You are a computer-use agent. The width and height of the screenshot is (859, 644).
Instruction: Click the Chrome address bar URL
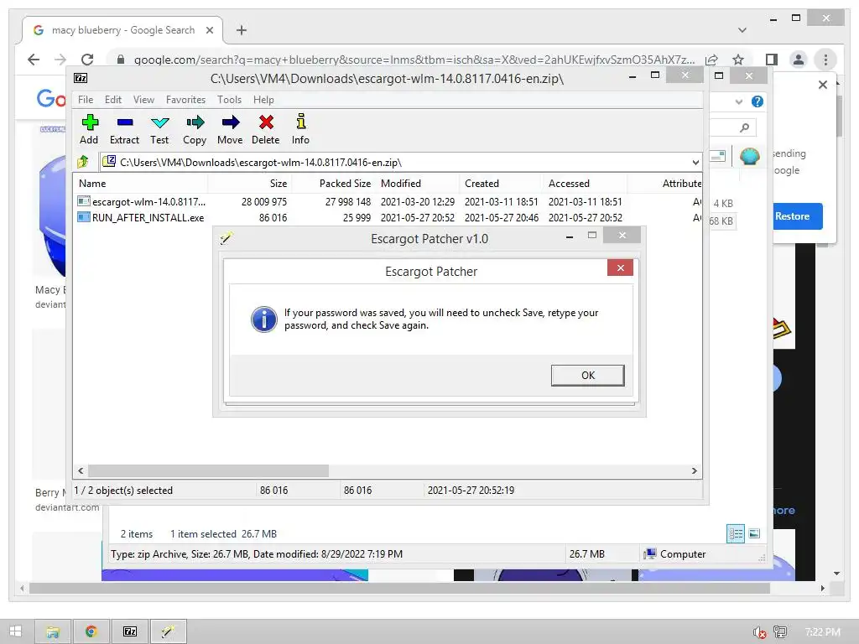click(414, 60)
